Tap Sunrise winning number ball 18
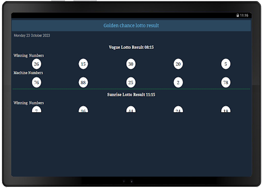 click(226, 109)
